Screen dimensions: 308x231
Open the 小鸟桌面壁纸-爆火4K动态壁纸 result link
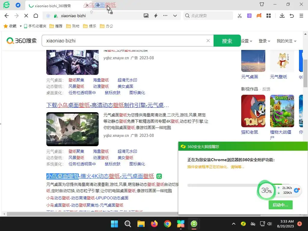tap(100, 176)
